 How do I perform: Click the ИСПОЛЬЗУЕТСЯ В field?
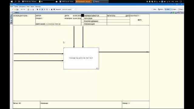click(x=24, y=20)
